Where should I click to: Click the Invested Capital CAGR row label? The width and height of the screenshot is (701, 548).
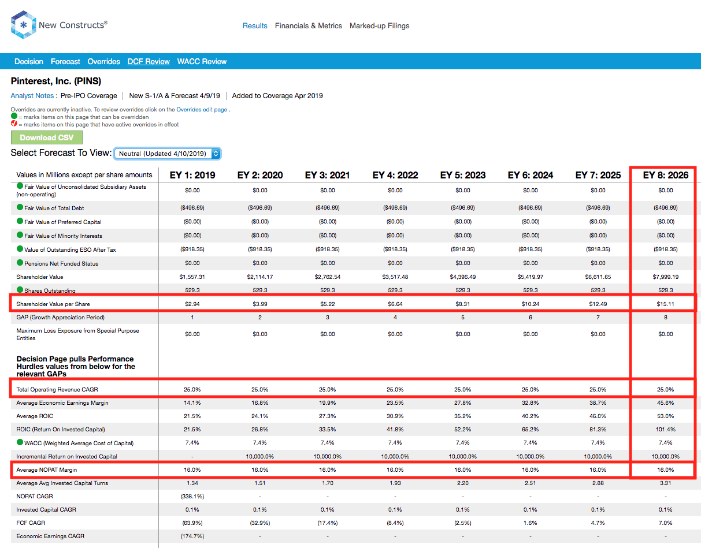[46, 510]
